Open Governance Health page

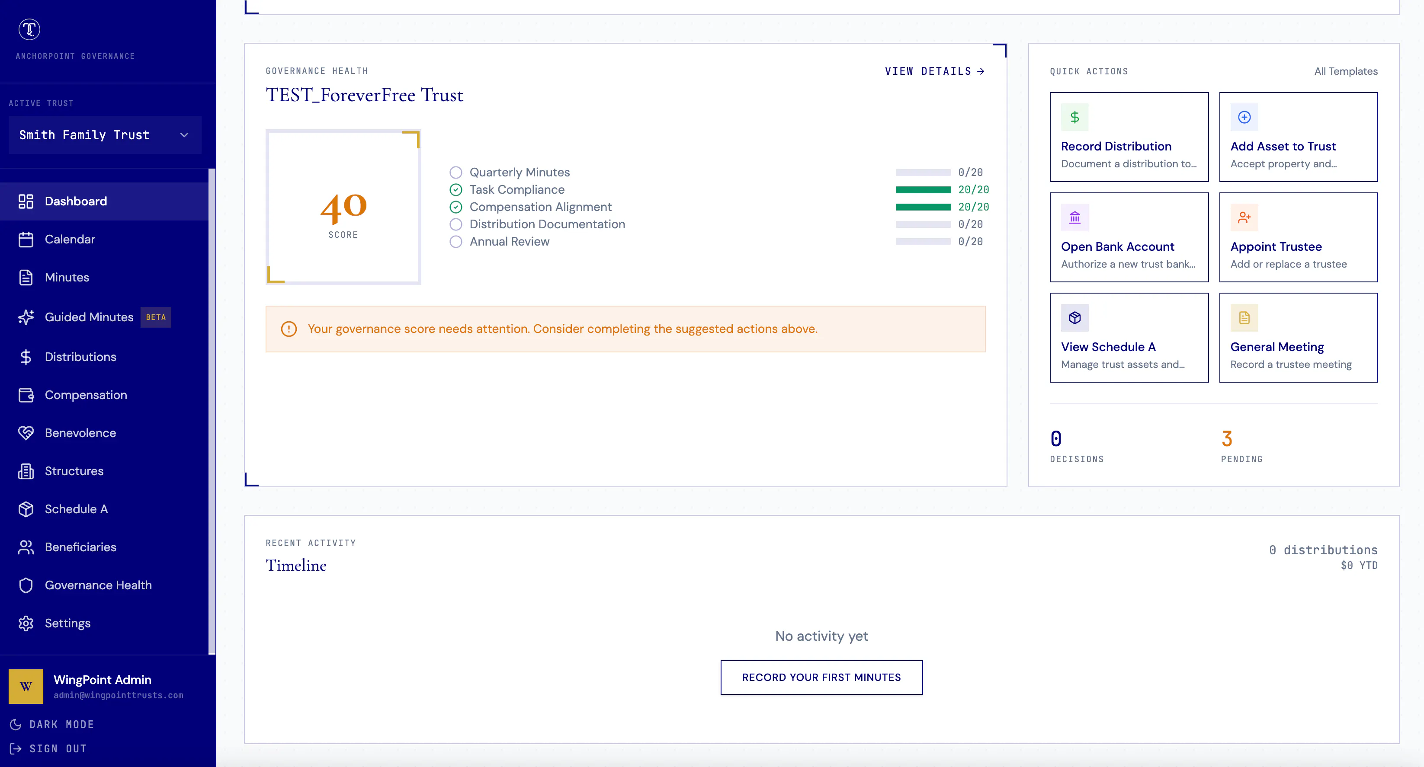[x=104, y=585]
